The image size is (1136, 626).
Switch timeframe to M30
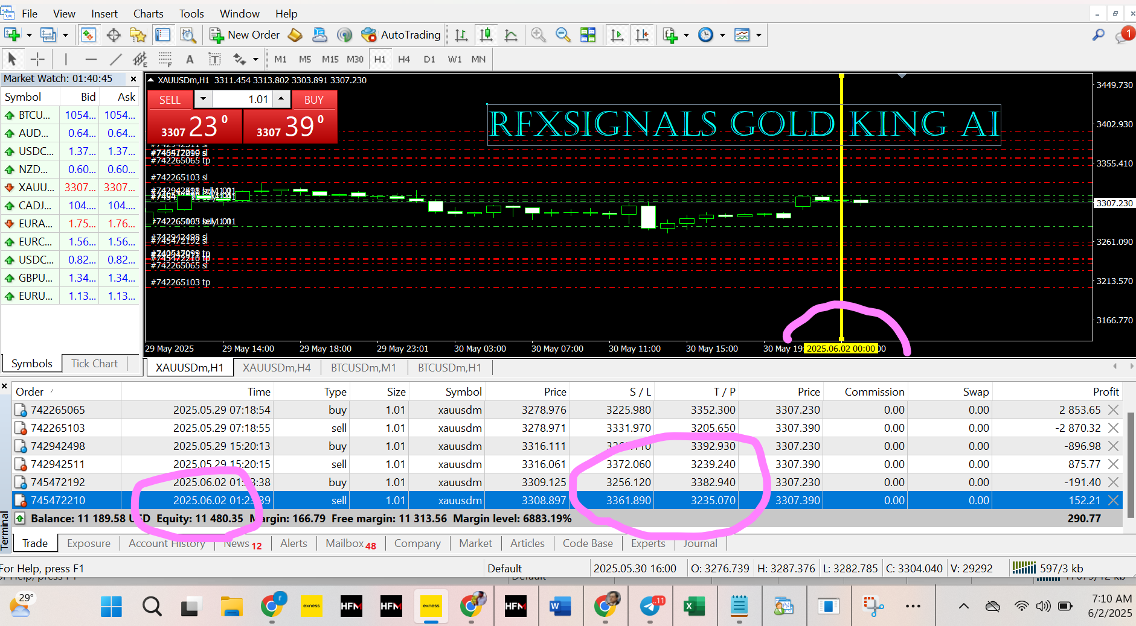coord(355,59)
